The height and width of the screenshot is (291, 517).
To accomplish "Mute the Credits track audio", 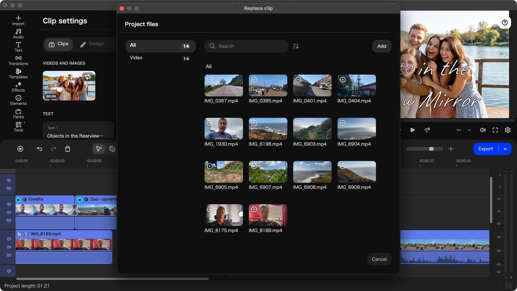I will (9, 213).
